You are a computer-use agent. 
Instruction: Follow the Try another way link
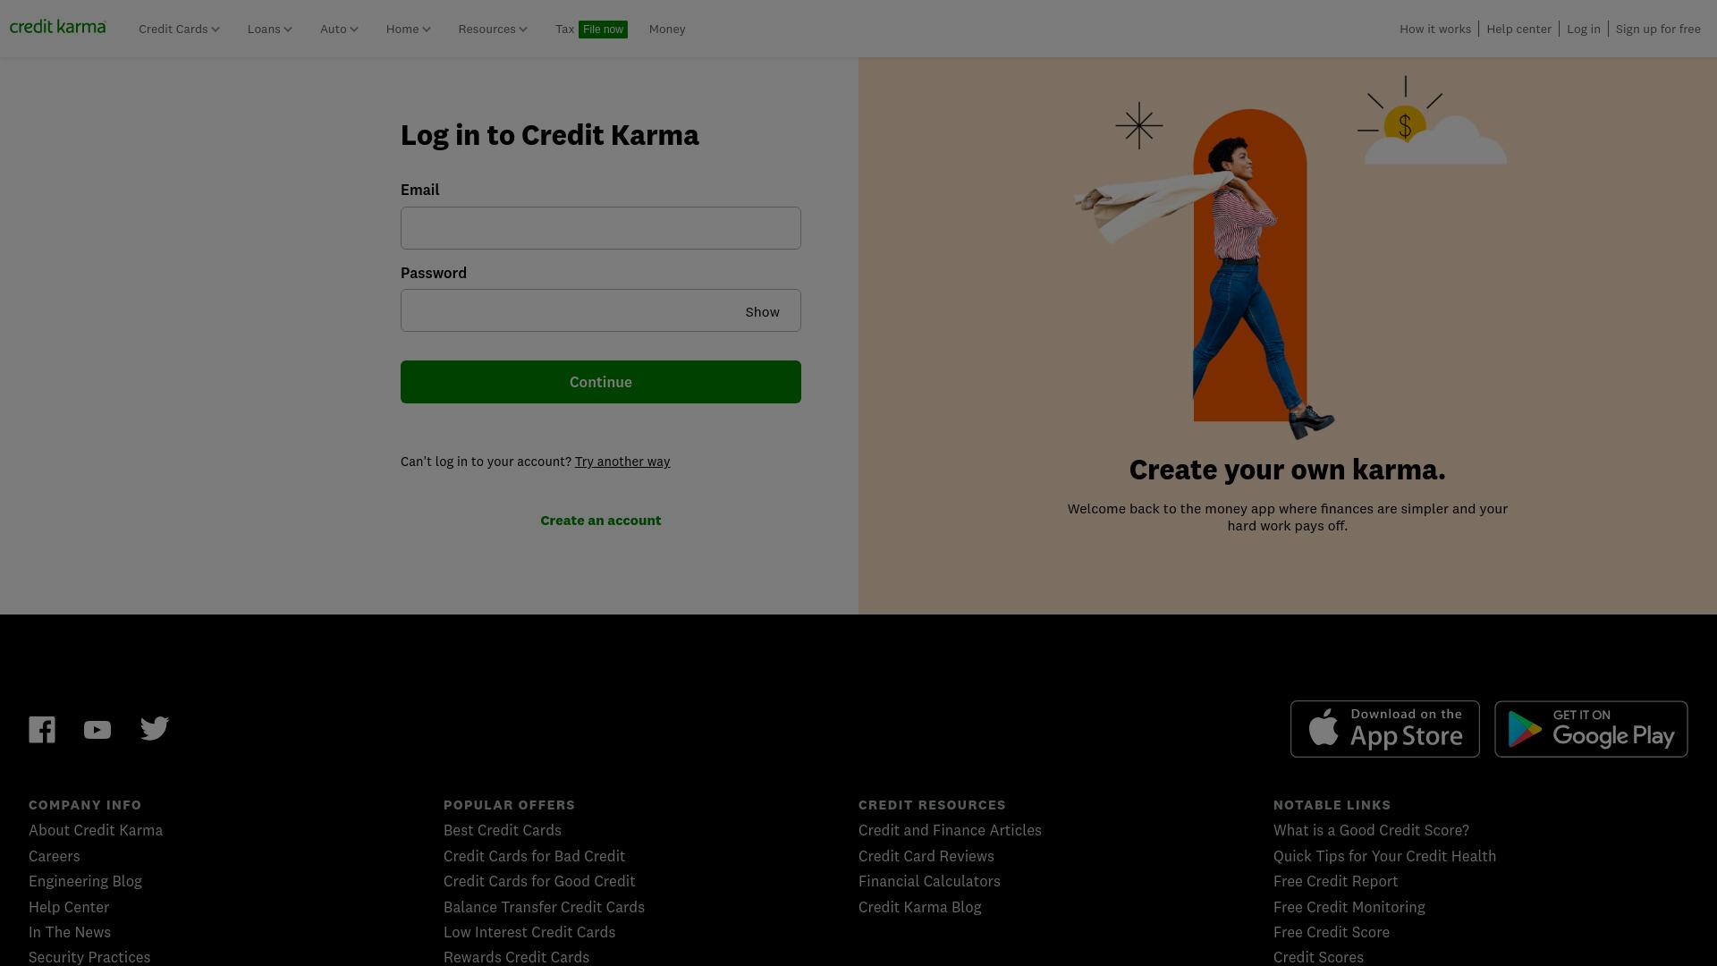(x=622, y=462)
